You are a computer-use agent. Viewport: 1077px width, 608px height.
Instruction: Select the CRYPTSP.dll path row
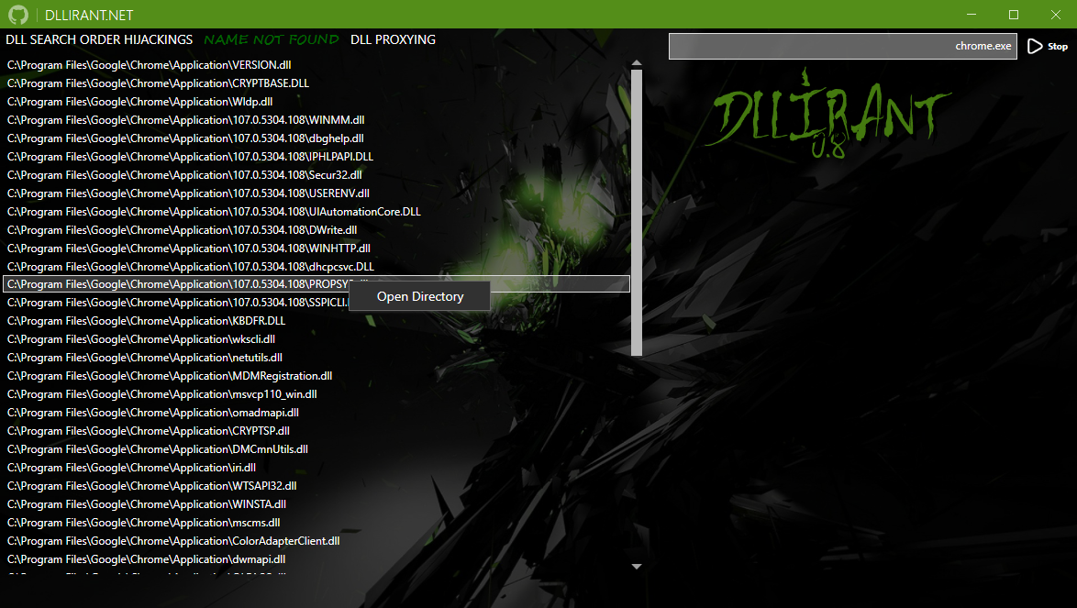pos(316,431)
